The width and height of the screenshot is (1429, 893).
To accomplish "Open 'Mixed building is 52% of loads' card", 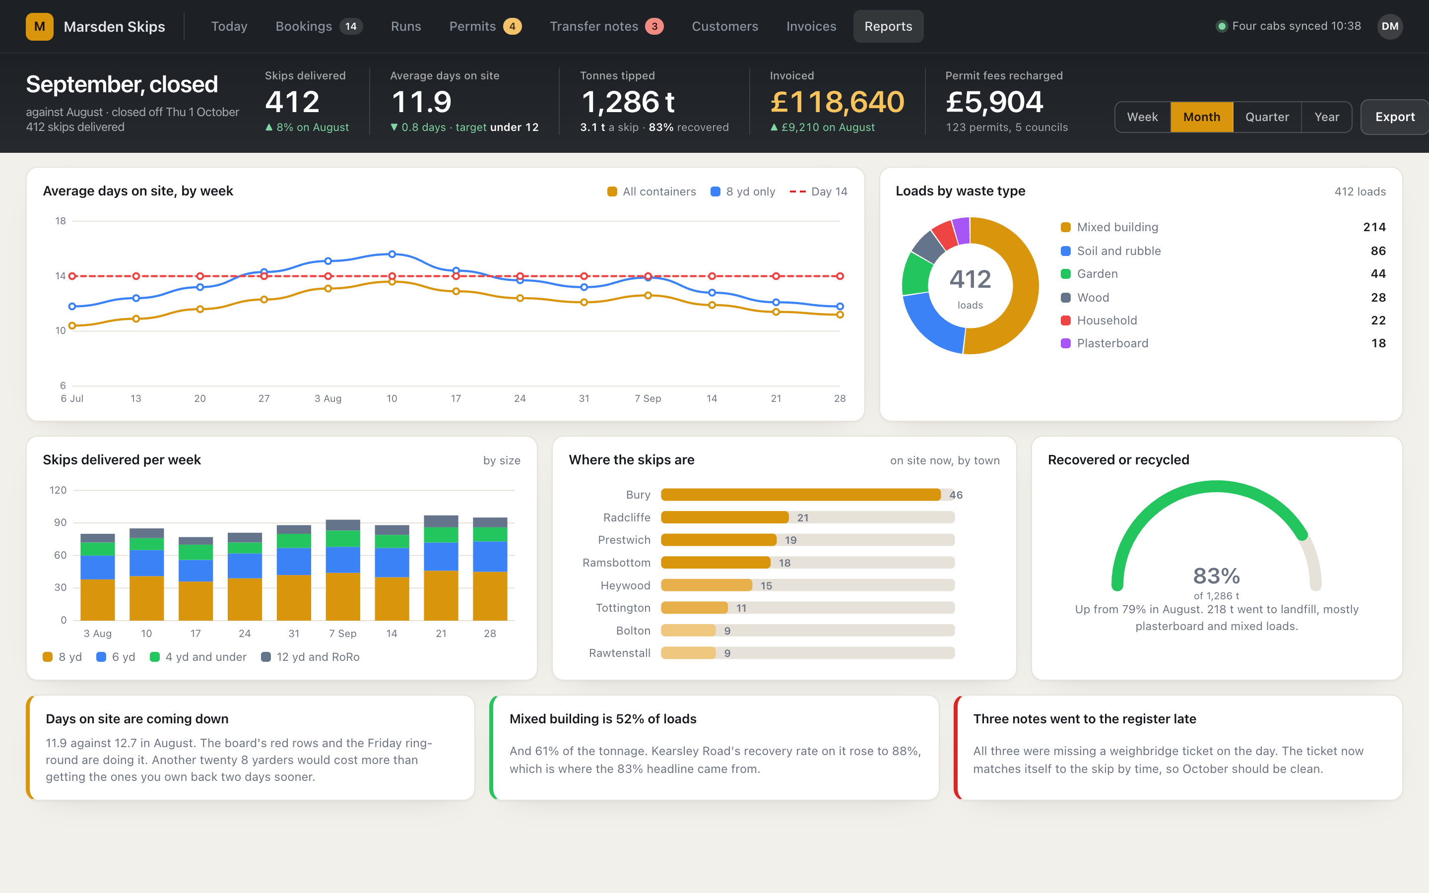I will point(714,748).
